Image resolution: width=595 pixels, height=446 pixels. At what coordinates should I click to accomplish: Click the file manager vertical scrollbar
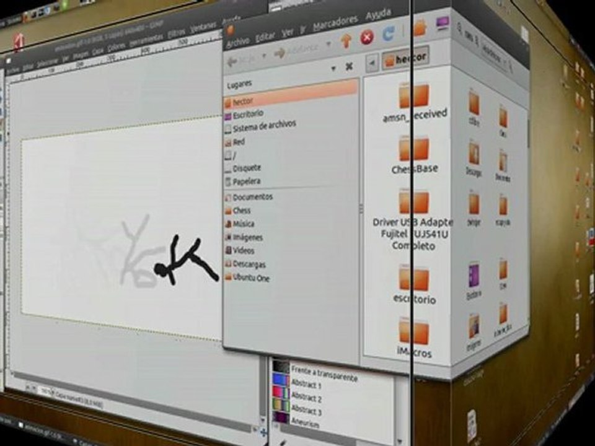529,134
